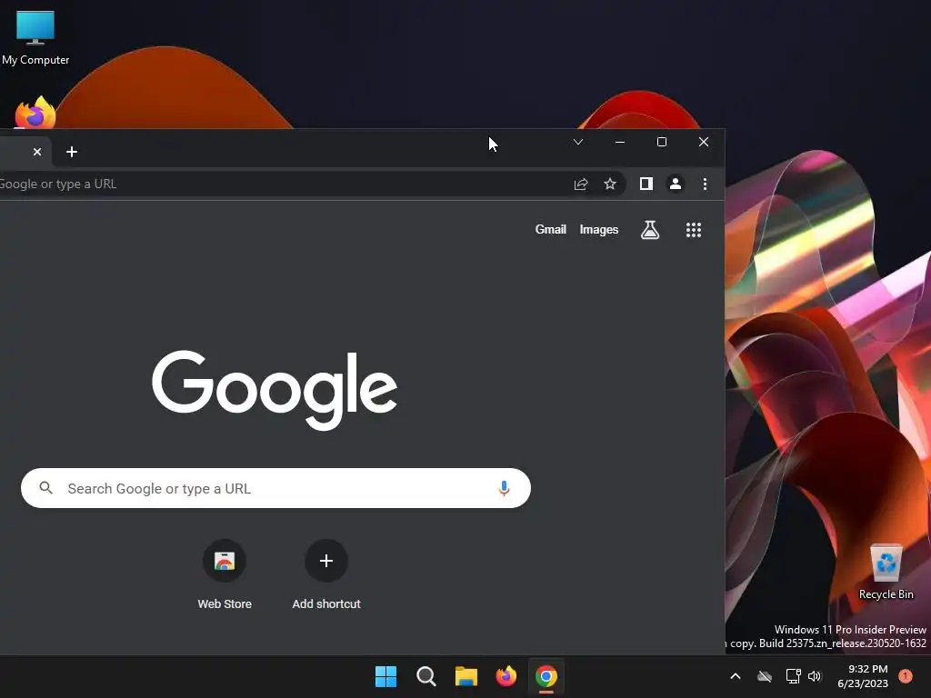The width and height of the screenshot is (931, 698).
Task: Start voice search with microphone icon
Action: point(504,488)
